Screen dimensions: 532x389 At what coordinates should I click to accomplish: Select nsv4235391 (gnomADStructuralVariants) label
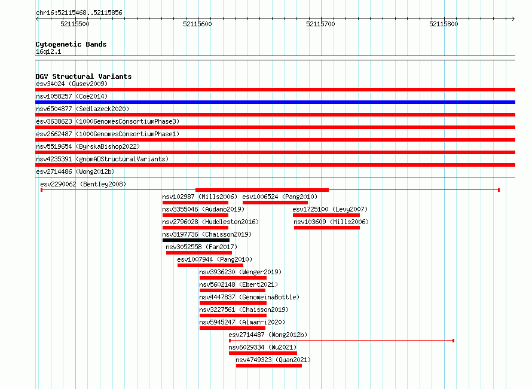(x=102, y=159)
